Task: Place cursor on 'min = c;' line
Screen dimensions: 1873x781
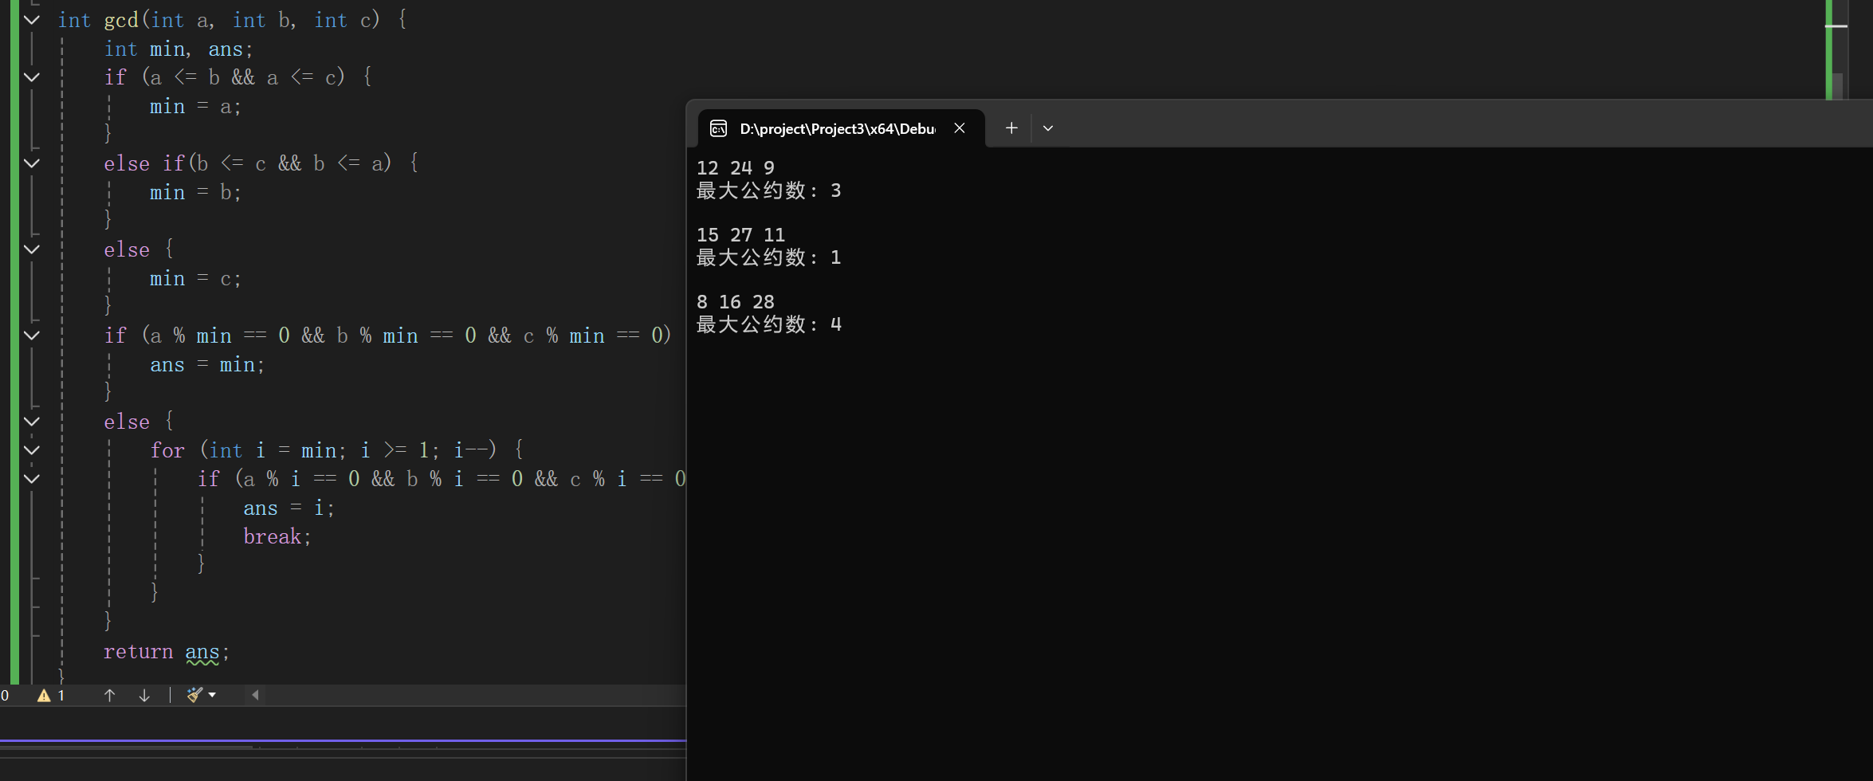Action: coord(195,279)
